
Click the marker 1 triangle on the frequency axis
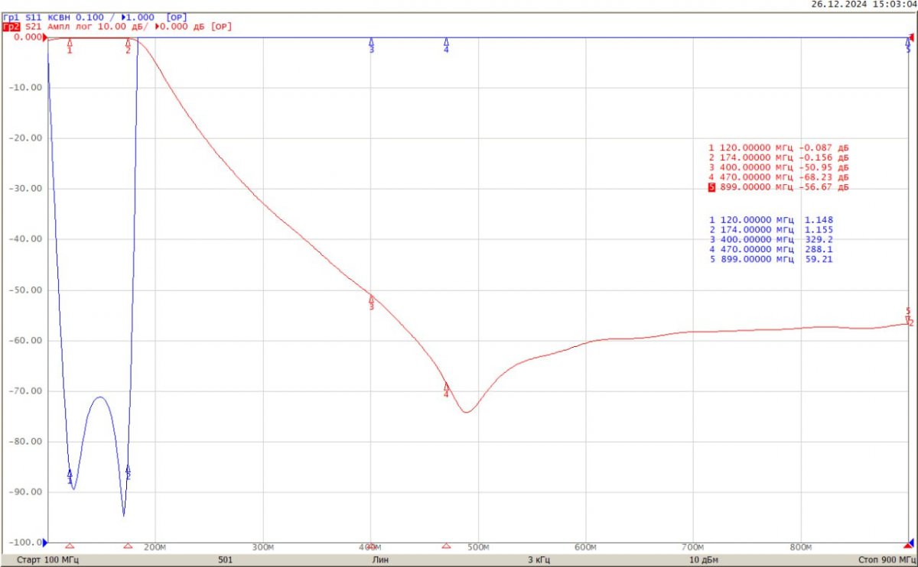[x=70, y=546]
